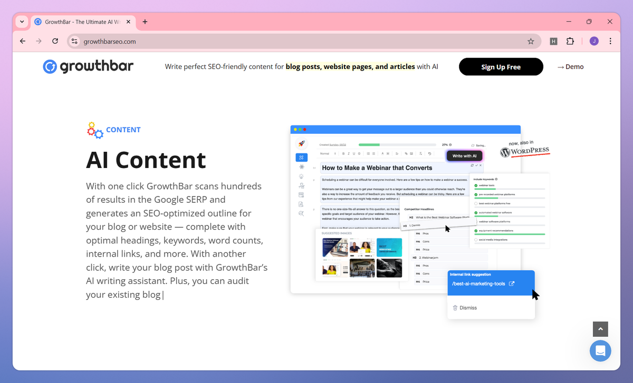Image resolution: width=633 pixels, height=383 pixels.
Task: Toggle the 'automated webinar software' keyword check
Action: click(476, 213)
